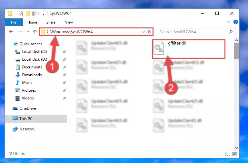Select the gffilter.dll file name

click(x=177, y=43)
